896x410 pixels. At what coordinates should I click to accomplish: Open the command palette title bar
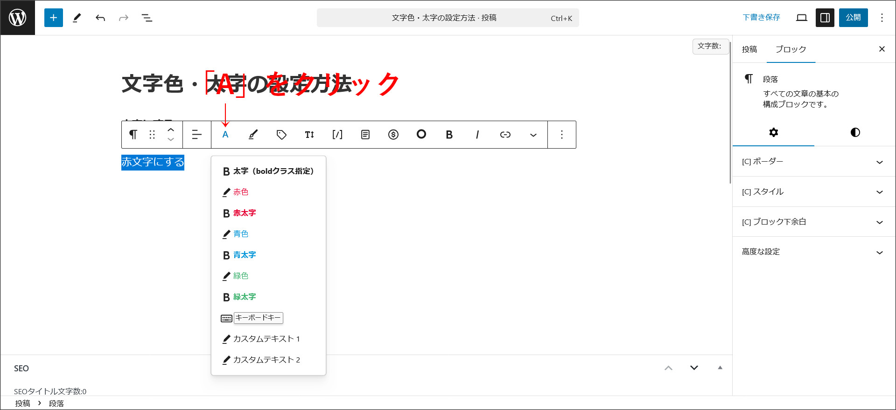point(448,18)
